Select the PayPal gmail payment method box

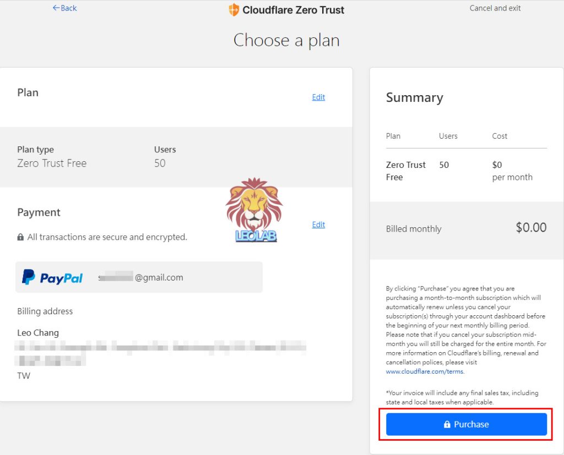pos(139,277)
